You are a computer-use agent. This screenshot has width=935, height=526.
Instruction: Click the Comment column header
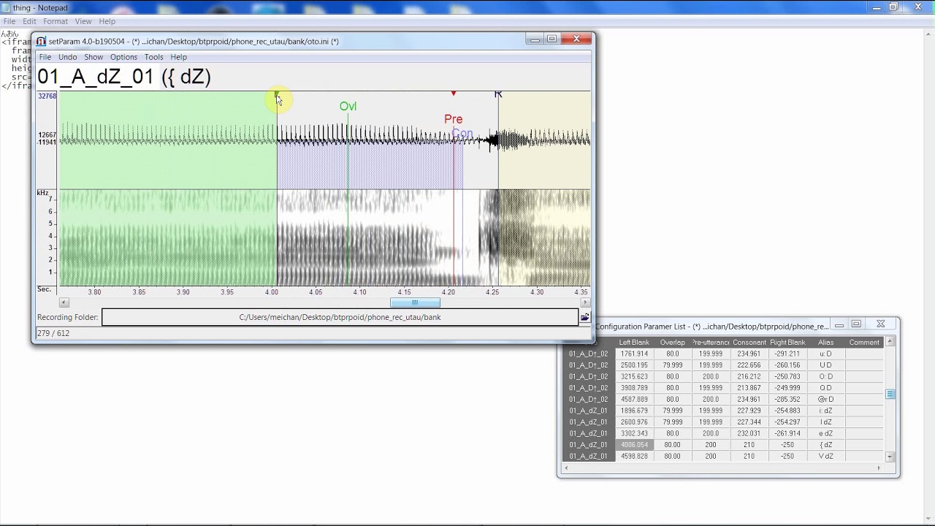click(864, 342)
